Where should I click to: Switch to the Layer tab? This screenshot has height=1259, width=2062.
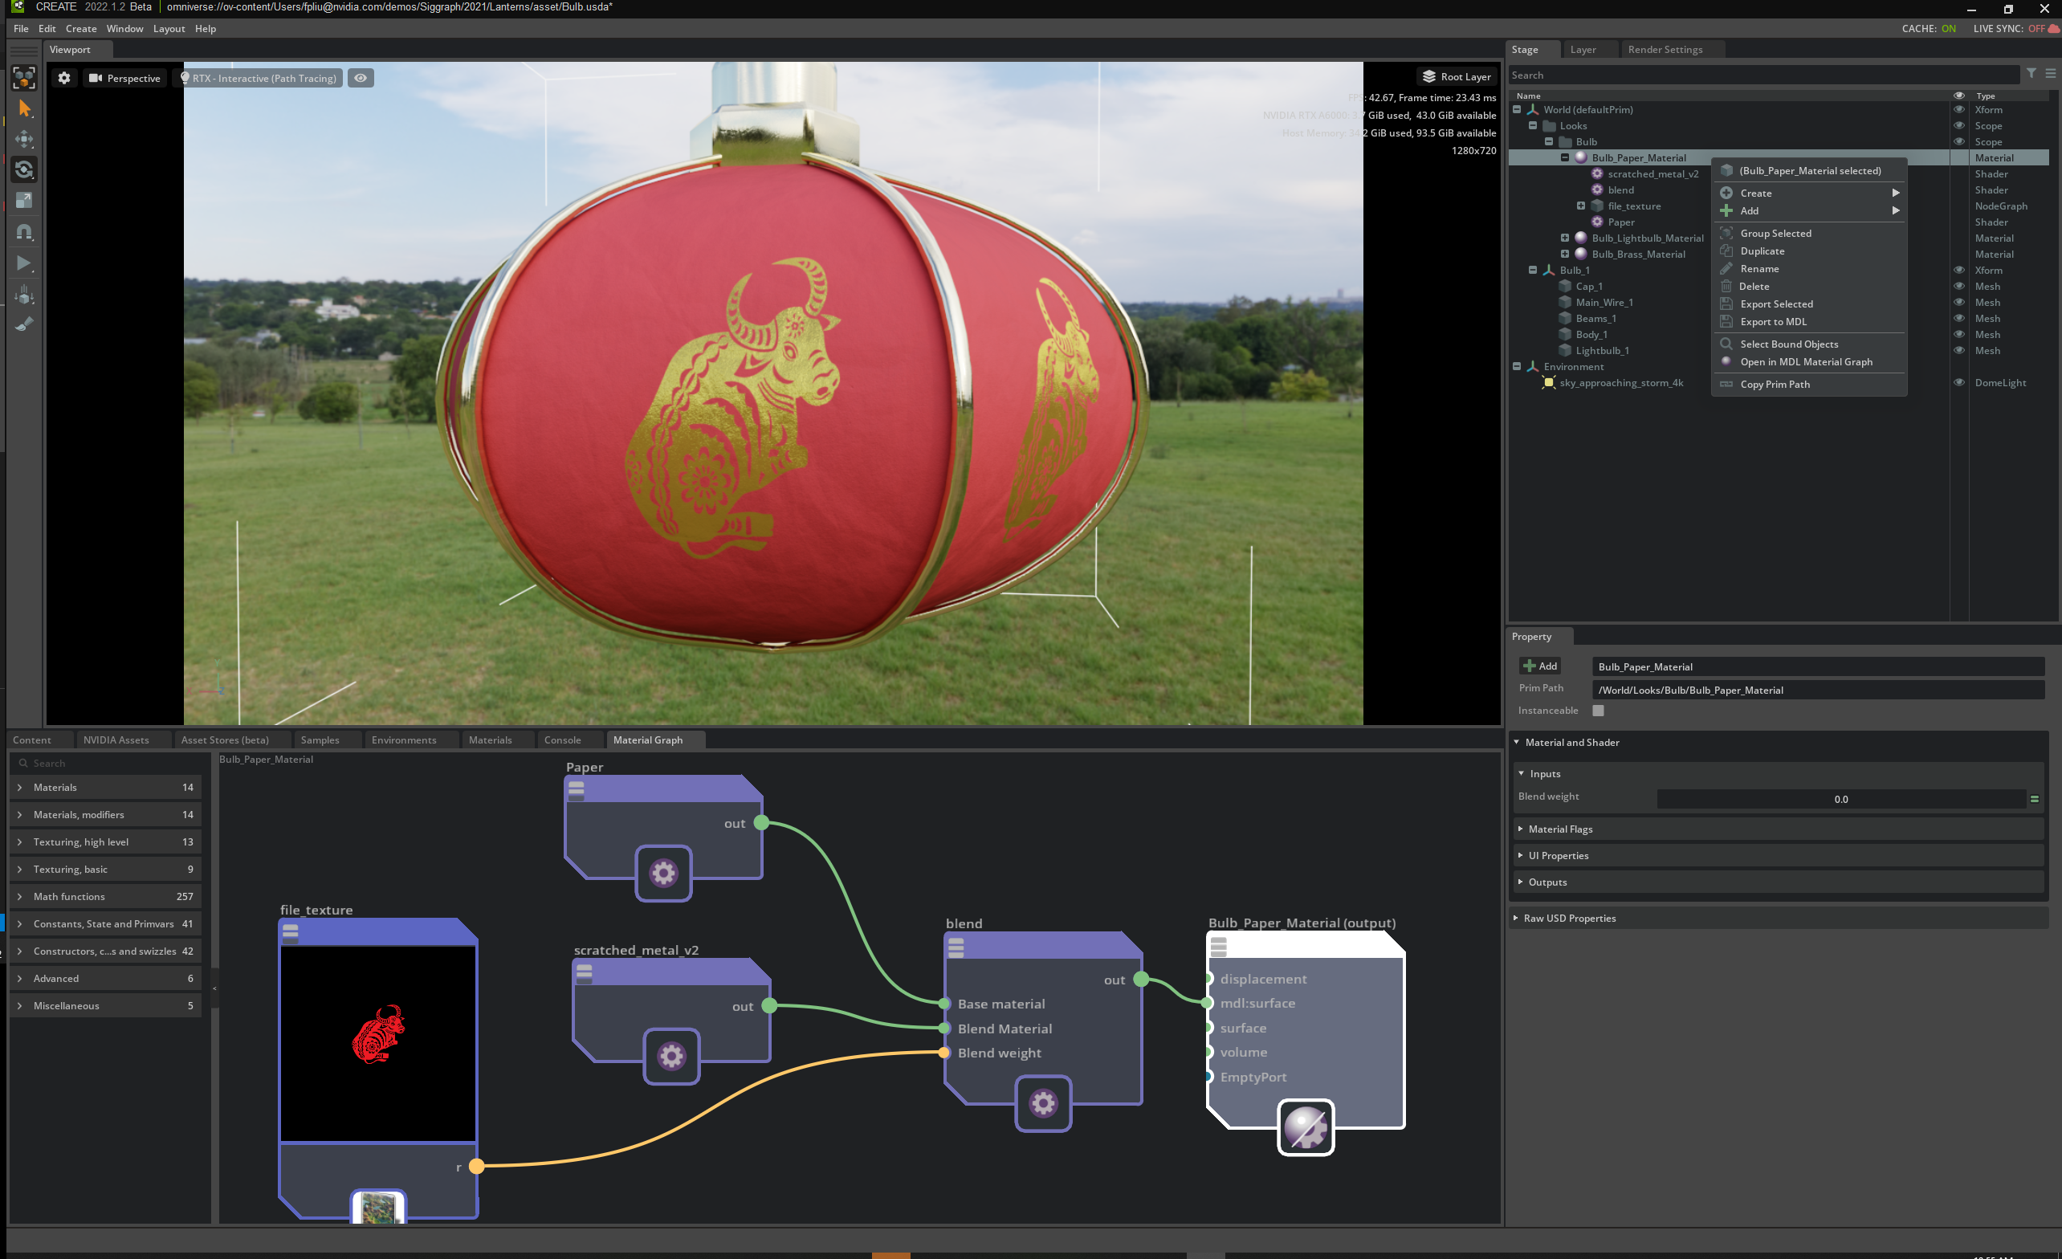pos(1583,50)
